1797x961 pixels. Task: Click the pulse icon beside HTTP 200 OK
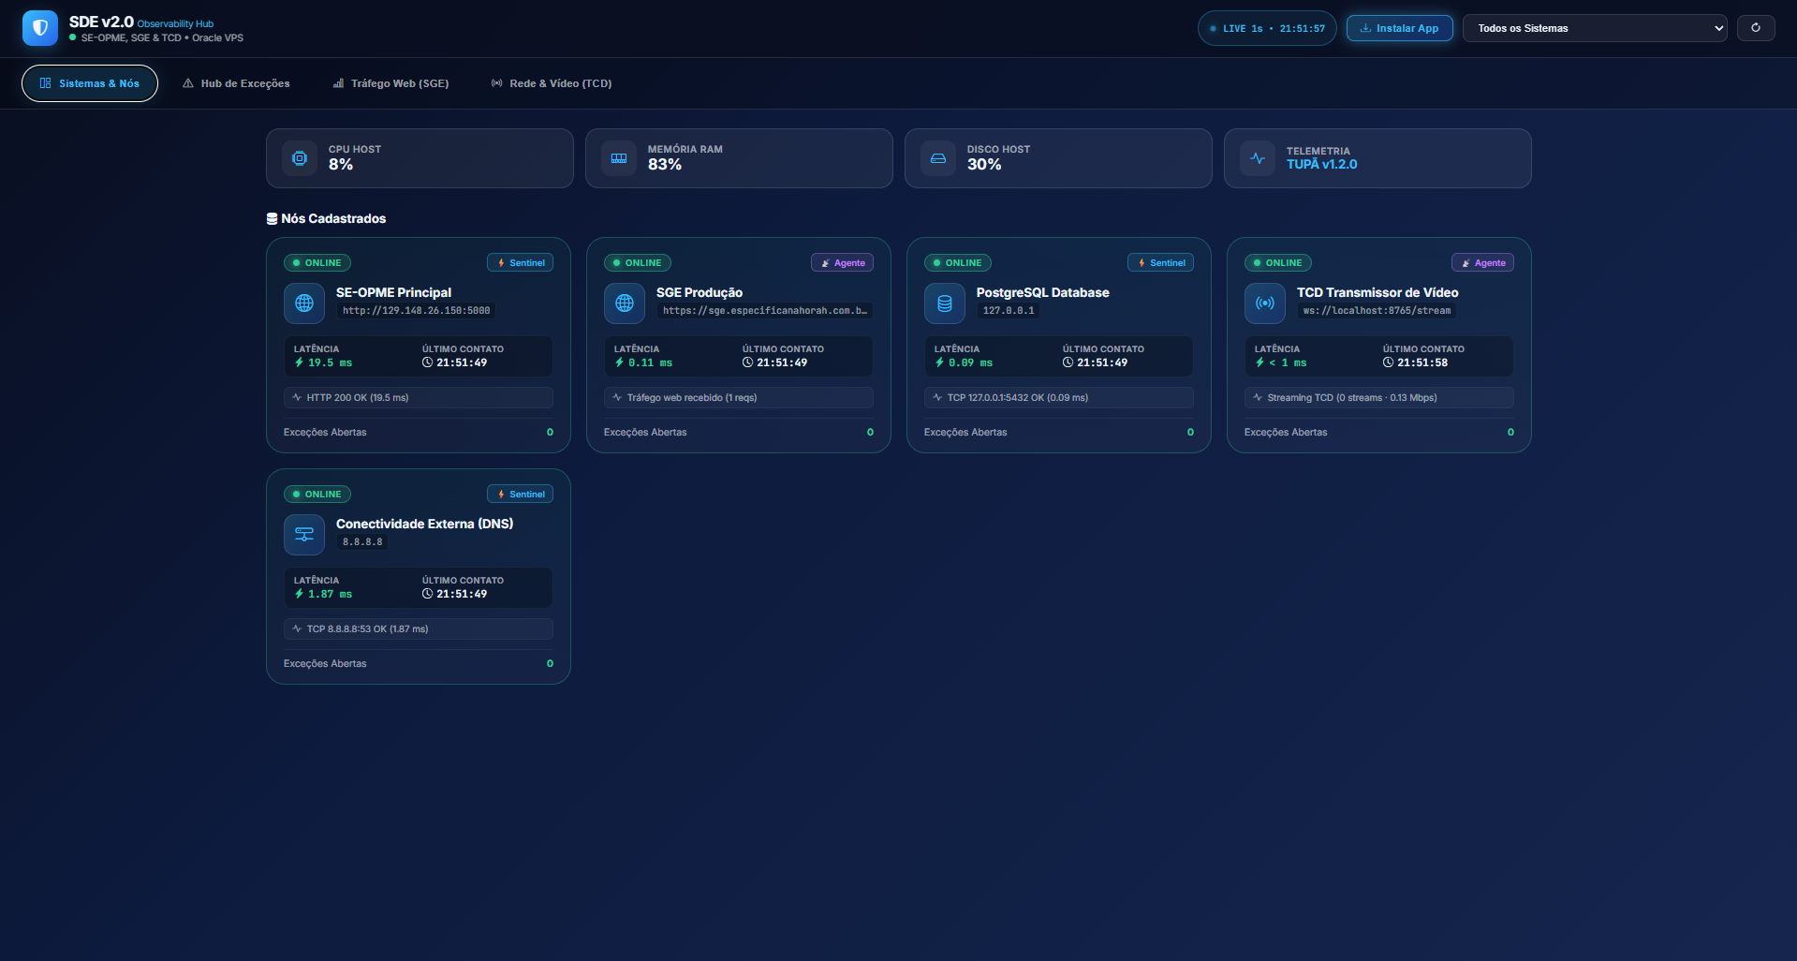(297, 397)
